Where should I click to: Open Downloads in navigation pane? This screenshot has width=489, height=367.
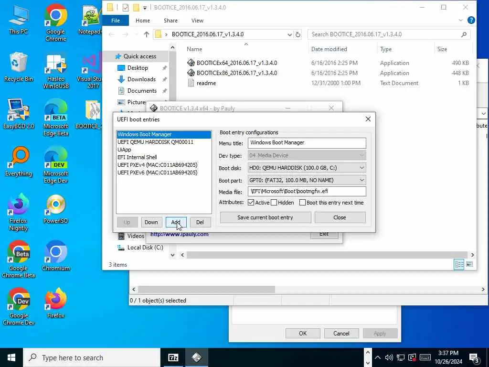point(141,79)
